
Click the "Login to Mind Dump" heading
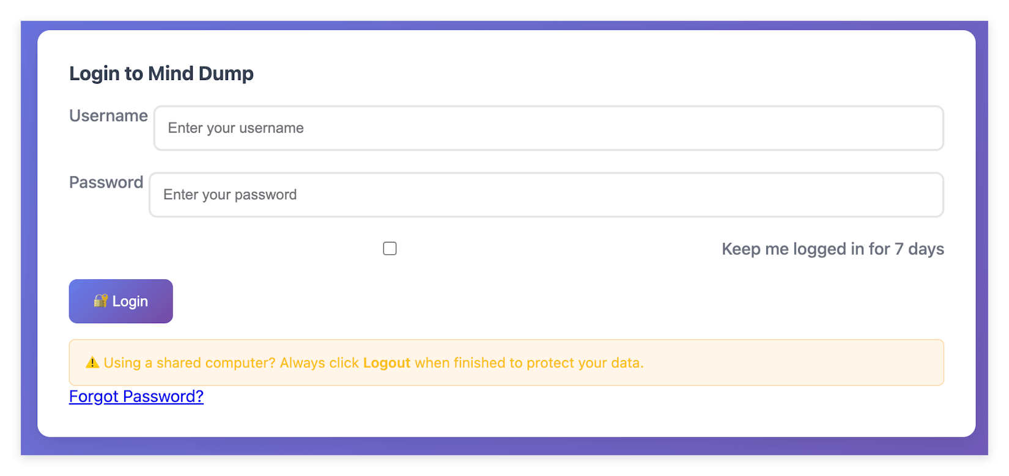tap(161, 73)
